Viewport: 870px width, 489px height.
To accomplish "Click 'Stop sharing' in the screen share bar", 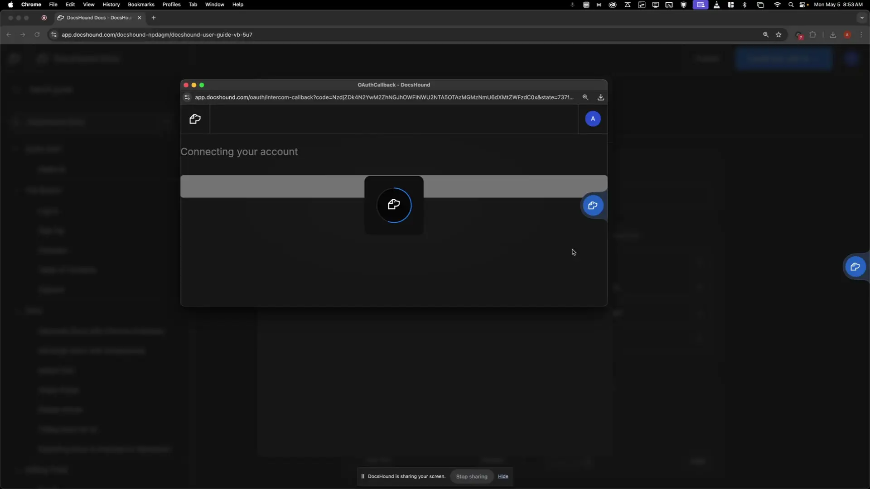I will click(472, 476).
